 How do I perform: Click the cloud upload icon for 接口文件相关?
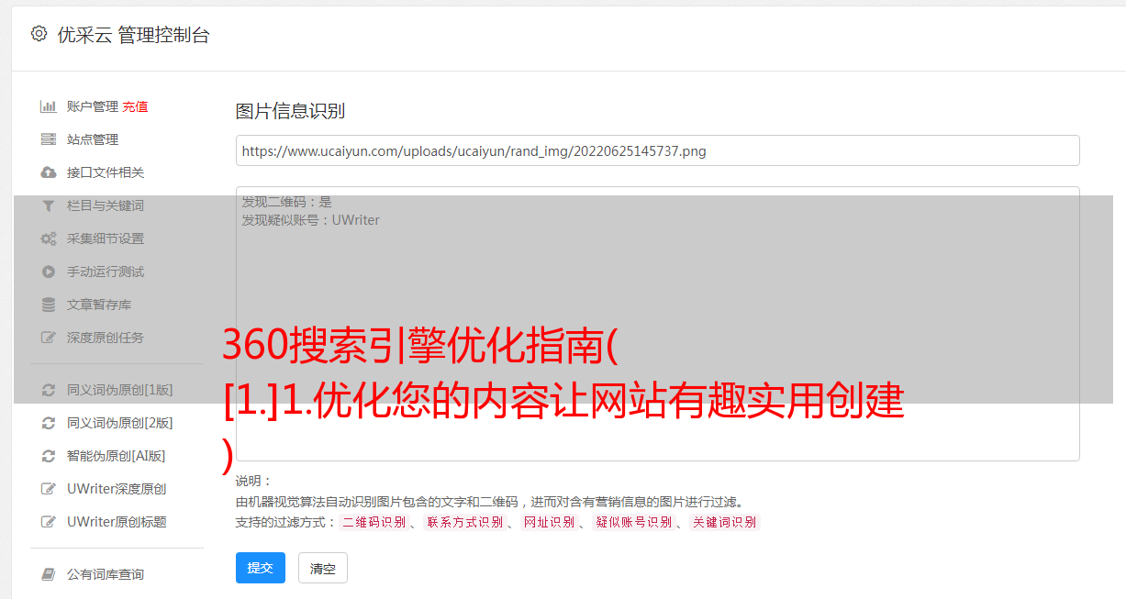49,172
